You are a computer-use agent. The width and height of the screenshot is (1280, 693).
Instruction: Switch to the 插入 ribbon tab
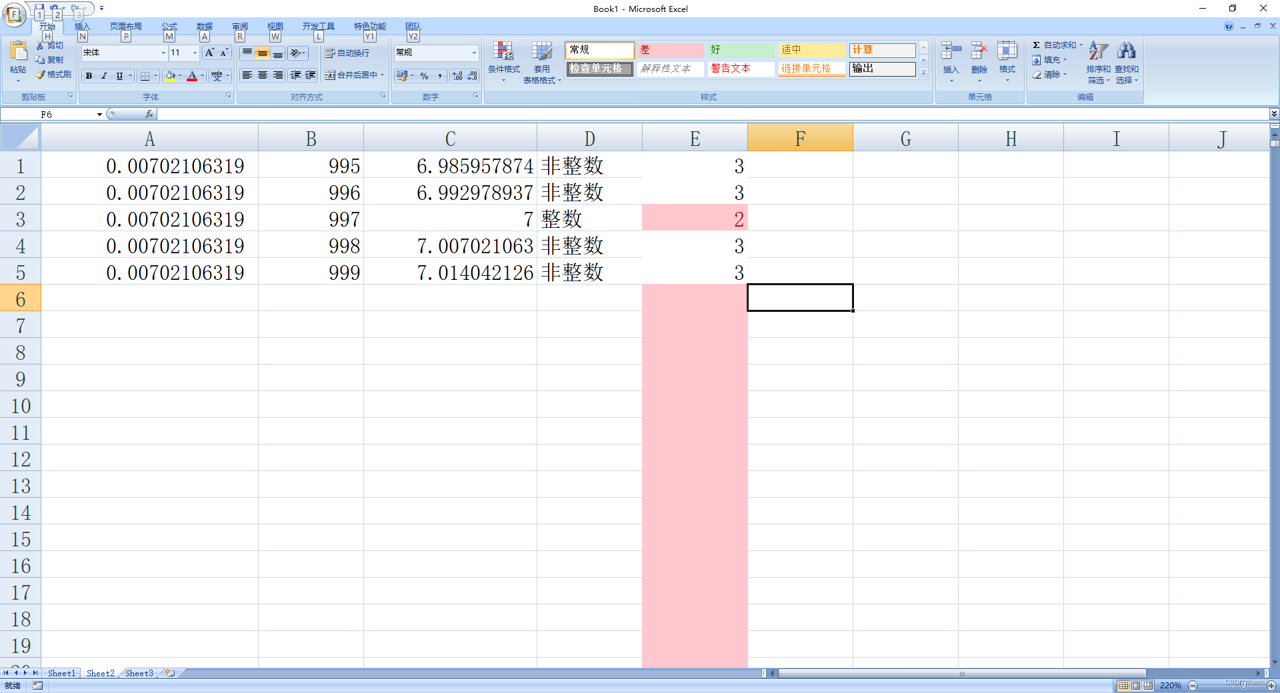coord(82,27)
